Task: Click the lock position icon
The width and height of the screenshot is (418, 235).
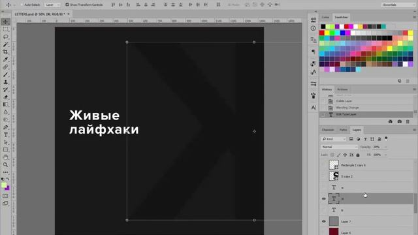Action: pos(345,155)
